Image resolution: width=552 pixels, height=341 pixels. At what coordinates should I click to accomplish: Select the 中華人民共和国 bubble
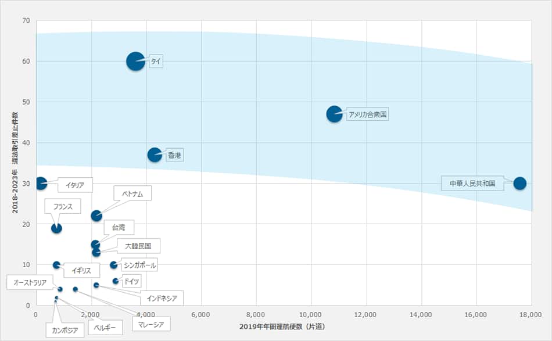pos(520,183)
